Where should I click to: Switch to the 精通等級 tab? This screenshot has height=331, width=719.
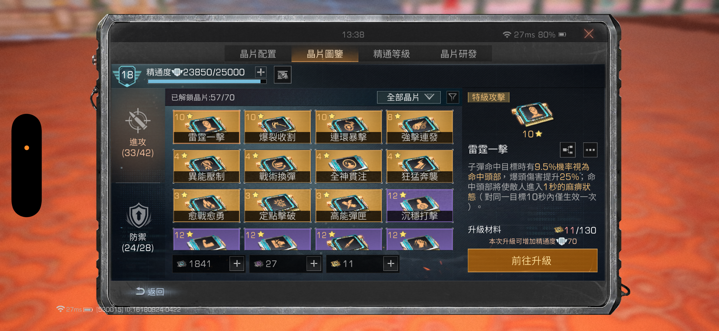391,54
